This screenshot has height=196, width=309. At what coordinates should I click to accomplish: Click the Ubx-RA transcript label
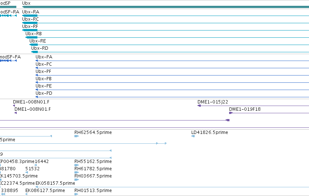31,12
